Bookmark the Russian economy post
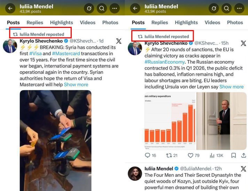 tap(233, 155)
